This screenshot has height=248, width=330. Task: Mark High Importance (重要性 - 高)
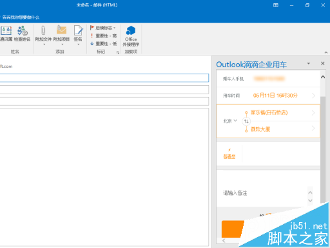pos(103,36)
